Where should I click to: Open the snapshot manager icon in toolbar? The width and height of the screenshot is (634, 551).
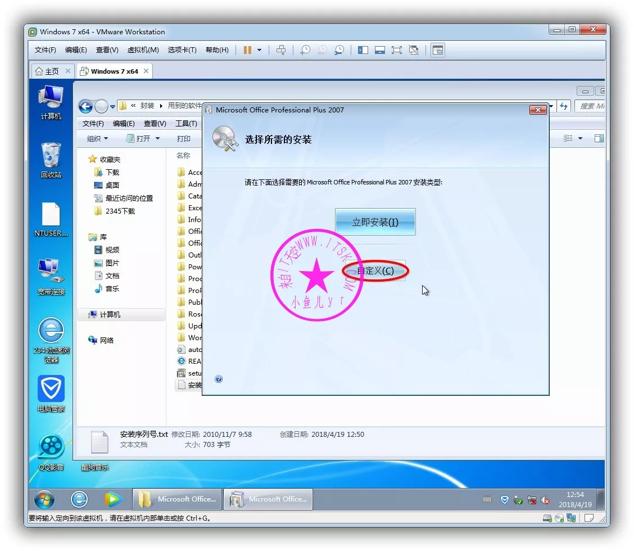pyautogui.click(x=339, y=50)
